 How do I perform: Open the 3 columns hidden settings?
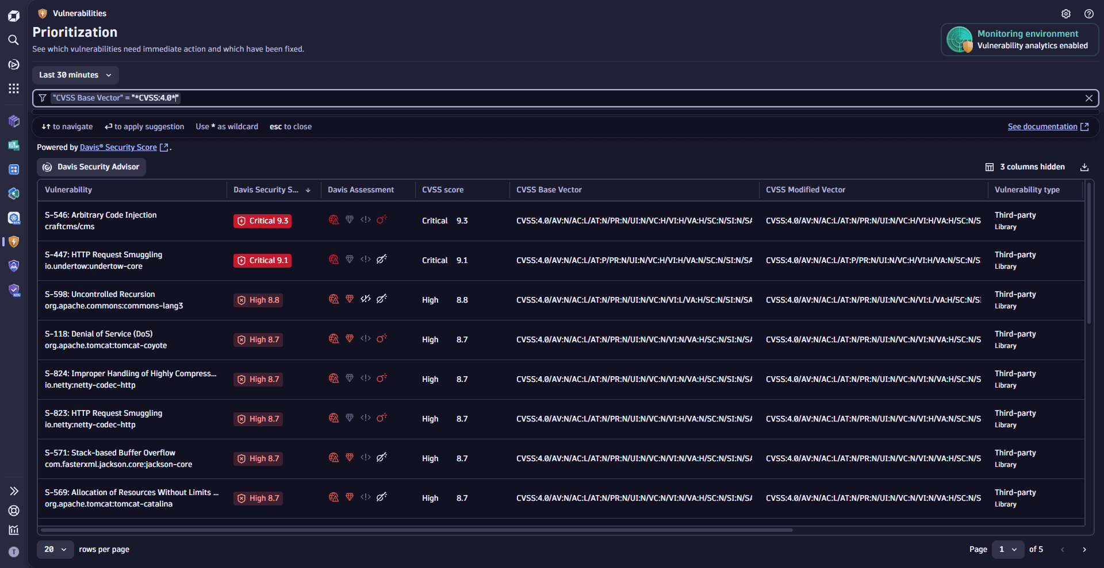(x=1025, y=167)
